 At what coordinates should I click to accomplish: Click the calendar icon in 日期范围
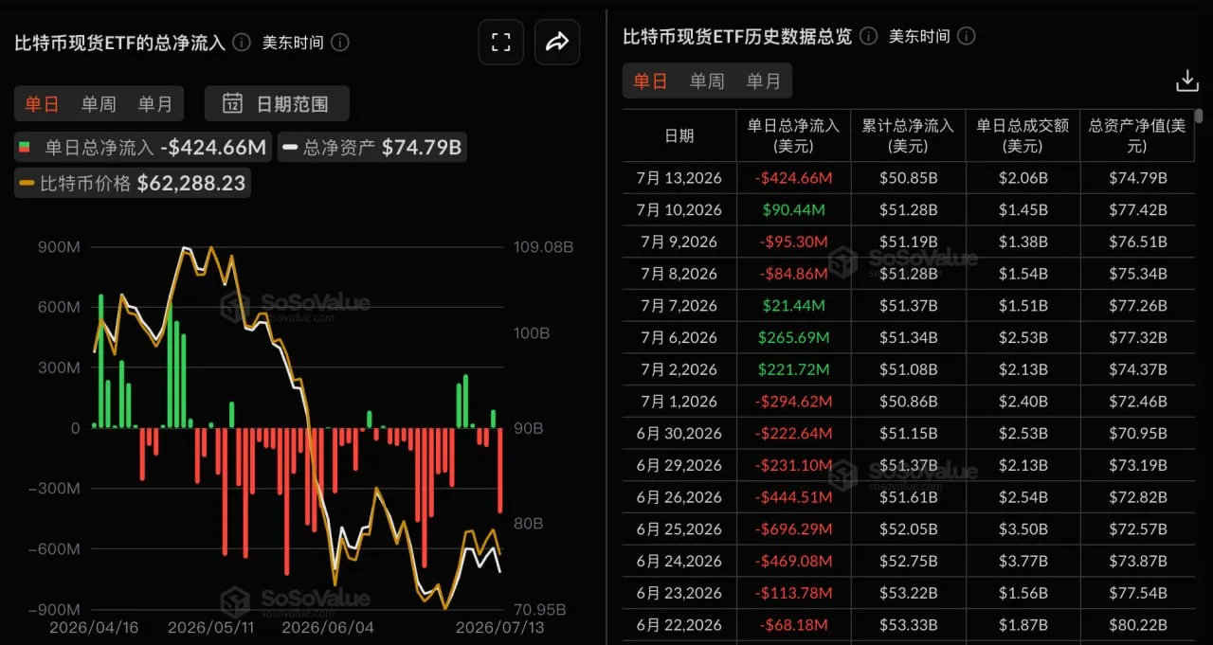pyautogui.click(x=233, y=104)
